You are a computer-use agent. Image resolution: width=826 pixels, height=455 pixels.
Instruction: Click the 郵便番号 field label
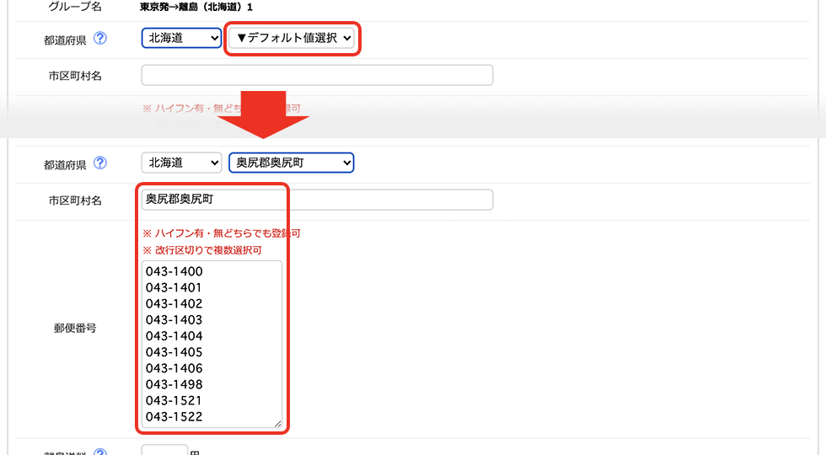pos(75,329)
